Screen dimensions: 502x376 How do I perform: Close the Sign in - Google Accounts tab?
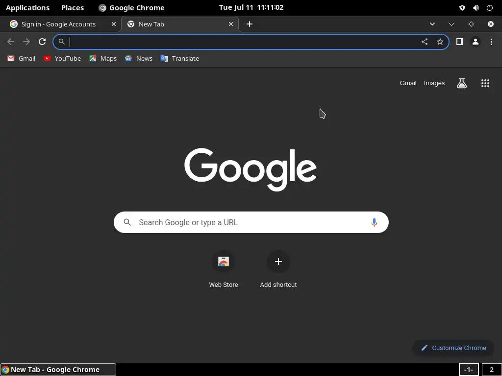point(113,24)
